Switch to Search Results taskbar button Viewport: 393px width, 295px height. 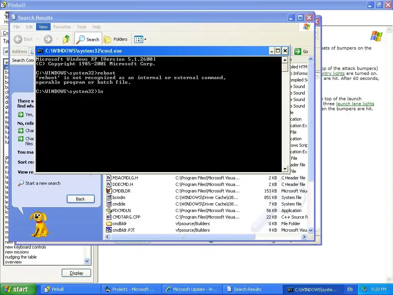click(253, 289)
